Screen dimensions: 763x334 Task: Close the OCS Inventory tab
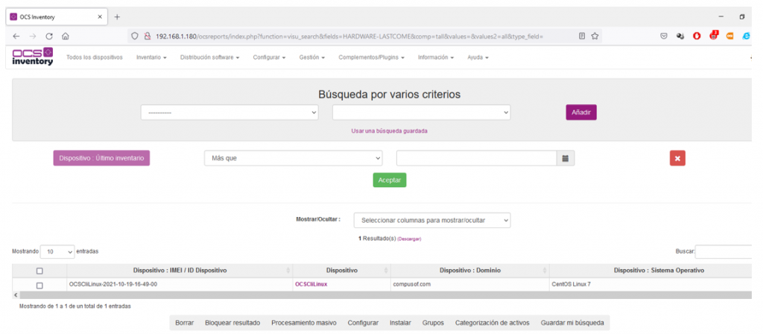click(x=100, y=17)
